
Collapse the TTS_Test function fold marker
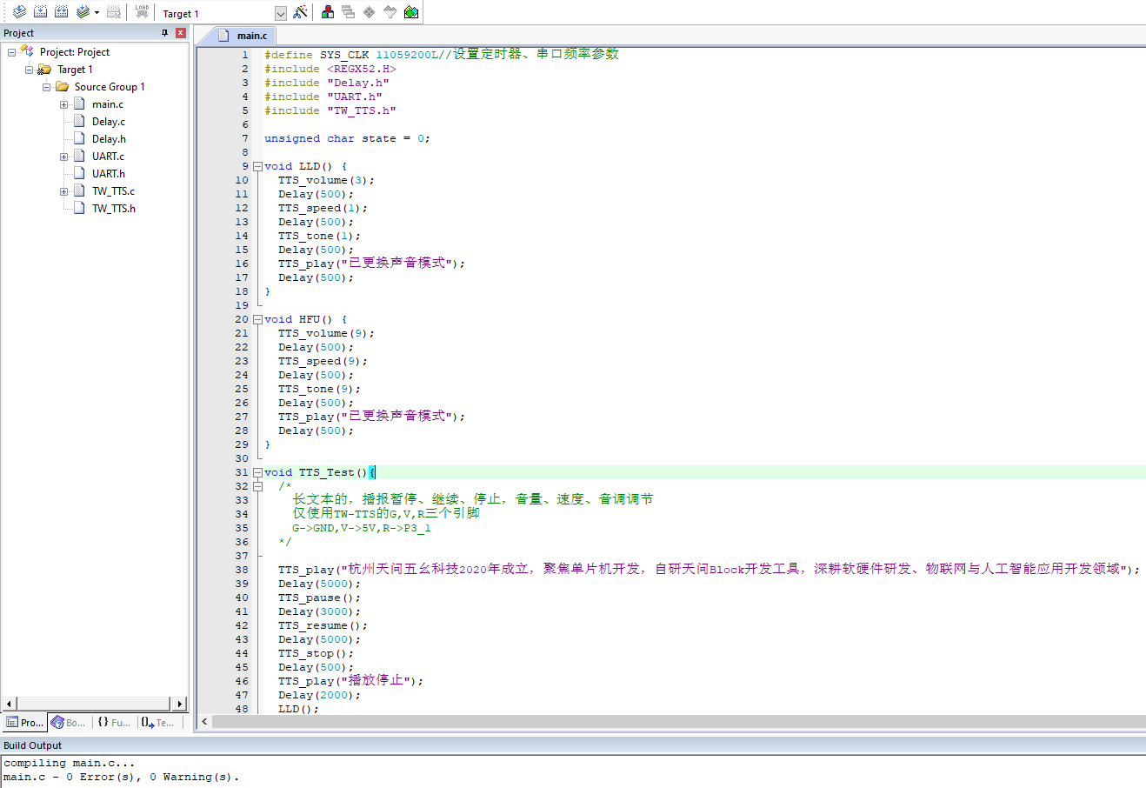click(x=257, y=472)
